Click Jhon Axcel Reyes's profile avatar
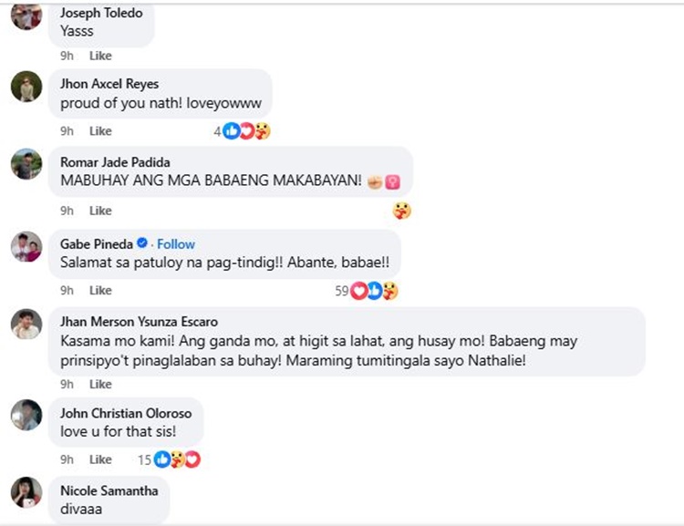 [x=26, y=87]
